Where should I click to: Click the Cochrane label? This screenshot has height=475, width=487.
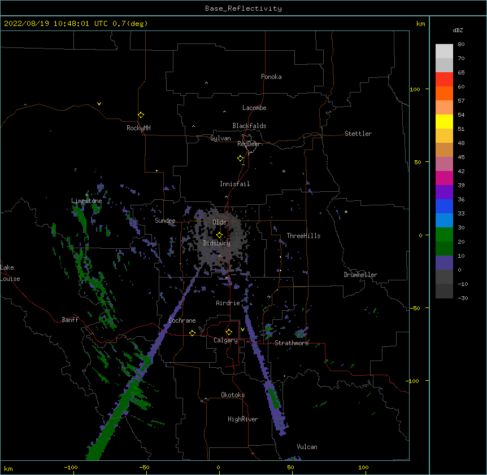[x=182, y=320]
